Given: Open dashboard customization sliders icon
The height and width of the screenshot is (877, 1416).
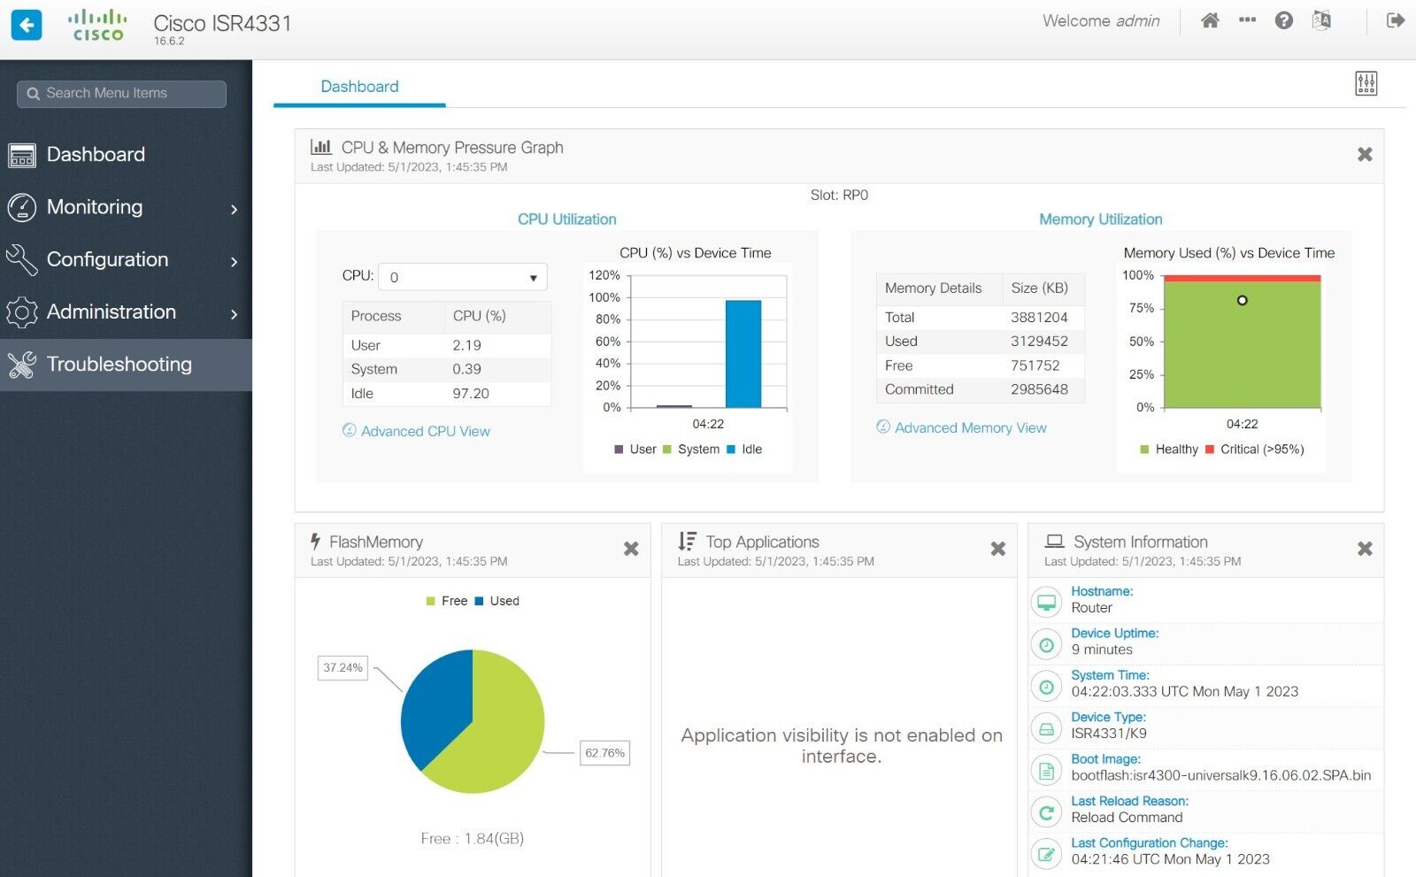Looking at the screenshot, I should point(1366,84).
